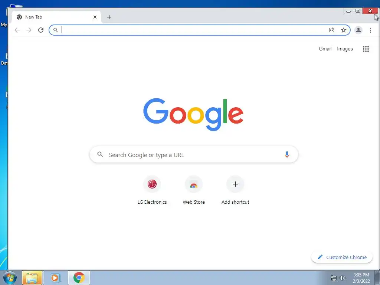Image resolution: width=380 pixels, height=285 pixels.
Task: Open the Chrome profile avatar
Action: coord(358,30)
